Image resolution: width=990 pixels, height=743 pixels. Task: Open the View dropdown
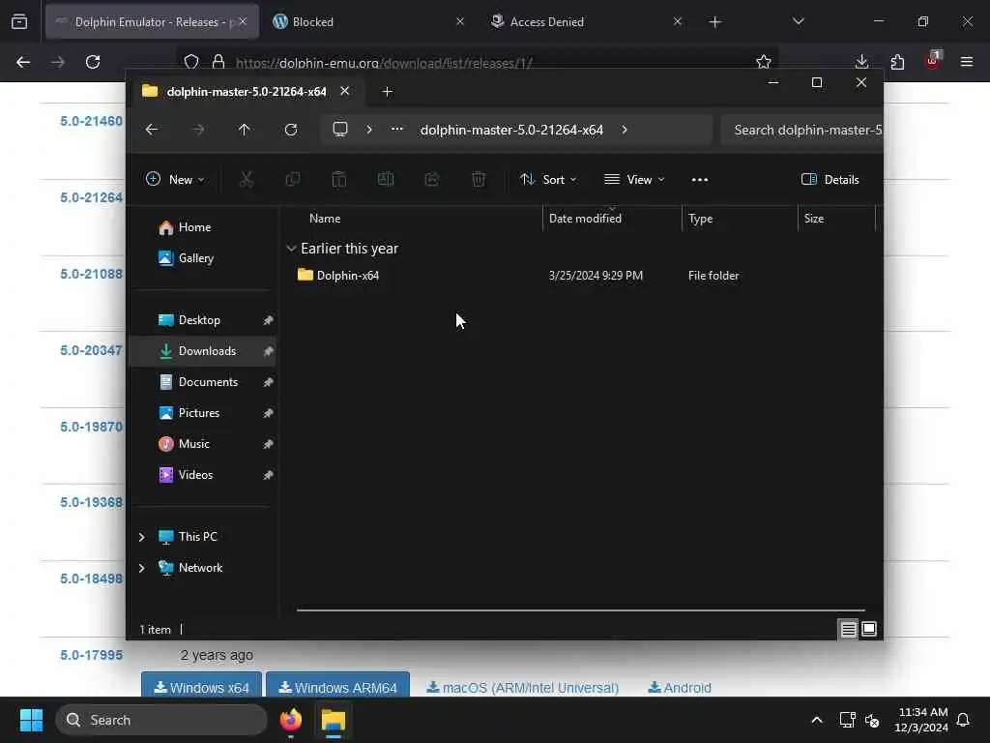634,179
